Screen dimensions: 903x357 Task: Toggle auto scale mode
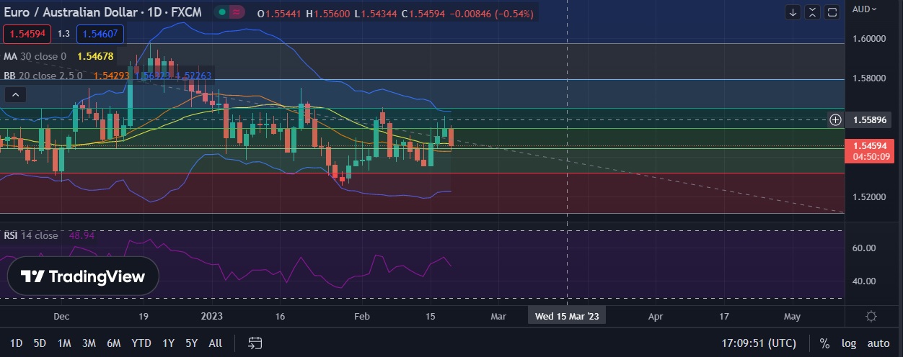coord(878,343)
